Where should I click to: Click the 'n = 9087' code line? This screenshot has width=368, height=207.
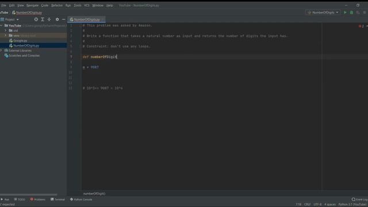91,67
